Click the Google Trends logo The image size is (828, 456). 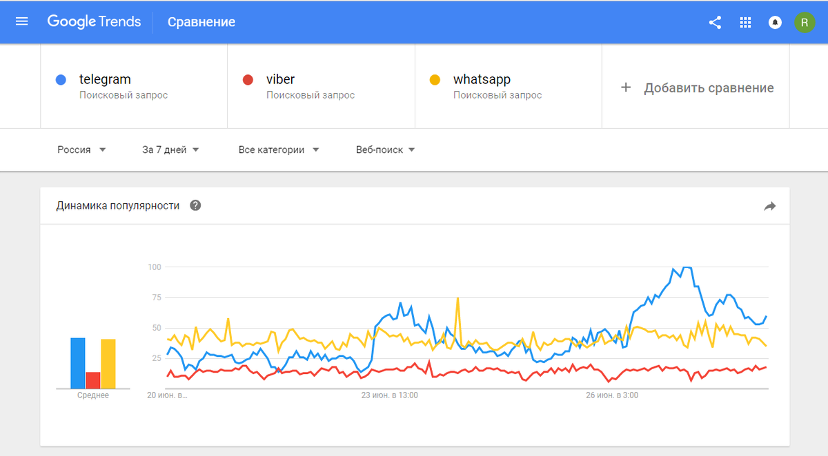pyautogui.click(x=94, y=22)
